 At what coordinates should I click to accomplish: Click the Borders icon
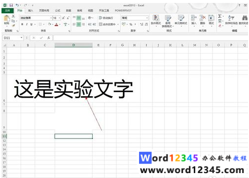(40, 24)
